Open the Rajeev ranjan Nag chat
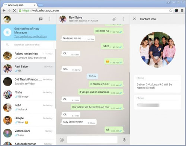Viewport: 186px width, 146px height. pyautogui.click(x=28, y=55)
